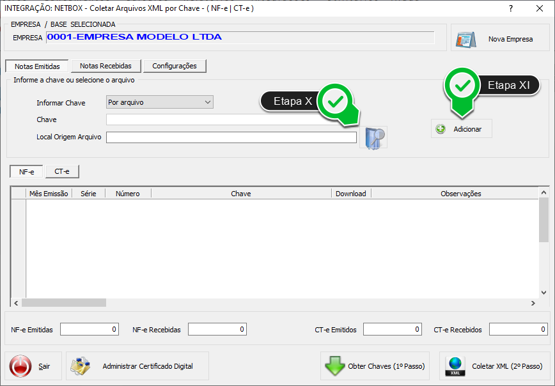555x386 pixels.
Task: Click Coletar XML (2º Passo)
Action: [x=494, y=366]
